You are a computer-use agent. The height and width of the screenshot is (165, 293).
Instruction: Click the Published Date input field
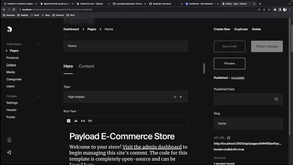point(248,99)
